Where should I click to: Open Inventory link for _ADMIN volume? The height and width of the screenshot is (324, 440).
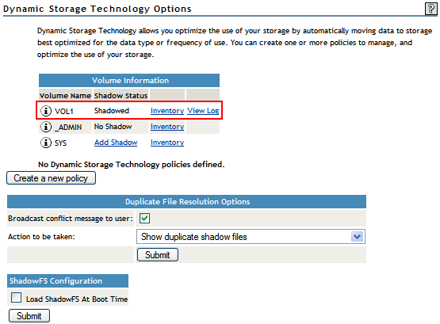[167, 127]
